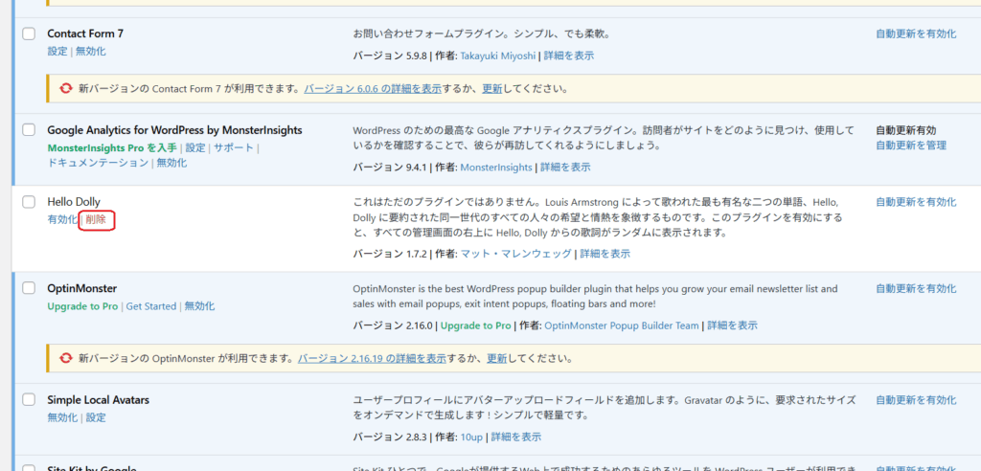Click 自動更新を有効化 for Contact Form 7
This screenshot has height=471, width=981.
click(x=916, y=34)
